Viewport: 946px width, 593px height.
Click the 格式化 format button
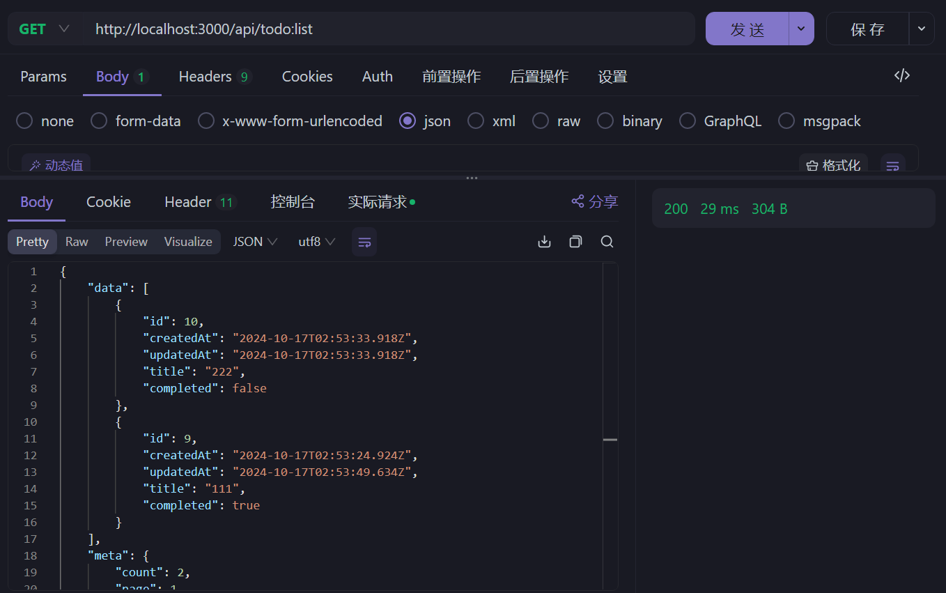(833, 165)
